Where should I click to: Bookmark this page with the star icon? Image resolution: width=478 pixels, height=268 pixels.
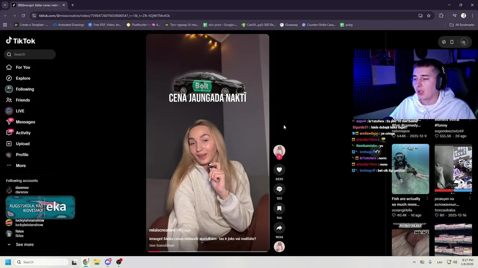click(429, 16)
